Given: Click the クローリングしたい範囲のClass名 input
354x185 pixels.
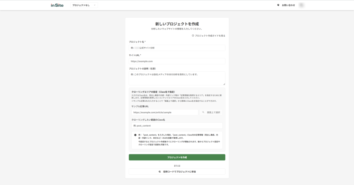Looking at the screenshot, I should click(177, 126).
